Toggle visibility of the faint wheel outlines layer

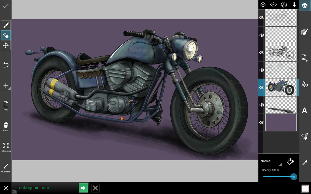[262, 70]
